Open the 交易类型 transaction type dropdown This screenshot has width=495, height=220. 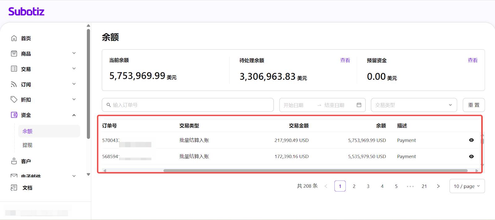point(414,105)
